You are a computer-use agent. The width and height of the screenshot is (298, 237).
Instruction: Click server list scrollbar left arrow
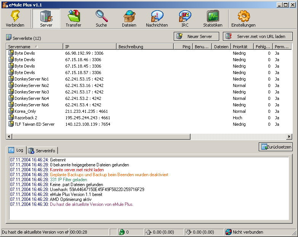(9, 136)
